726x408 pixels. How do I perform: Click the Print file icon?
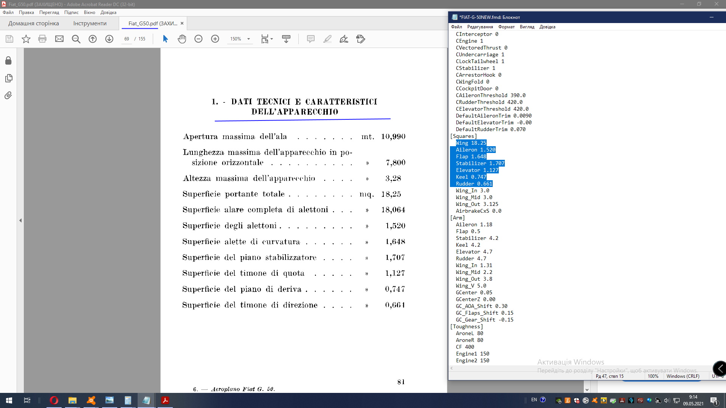tap(42, 39)
